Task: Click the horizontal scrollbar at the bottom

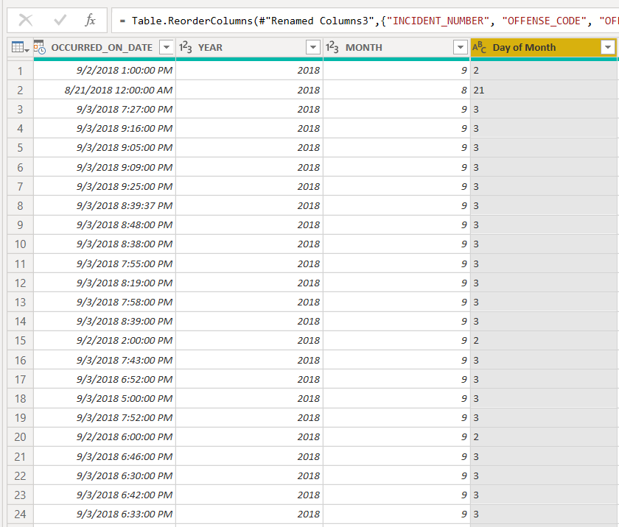Action: [x=309, y=524]
